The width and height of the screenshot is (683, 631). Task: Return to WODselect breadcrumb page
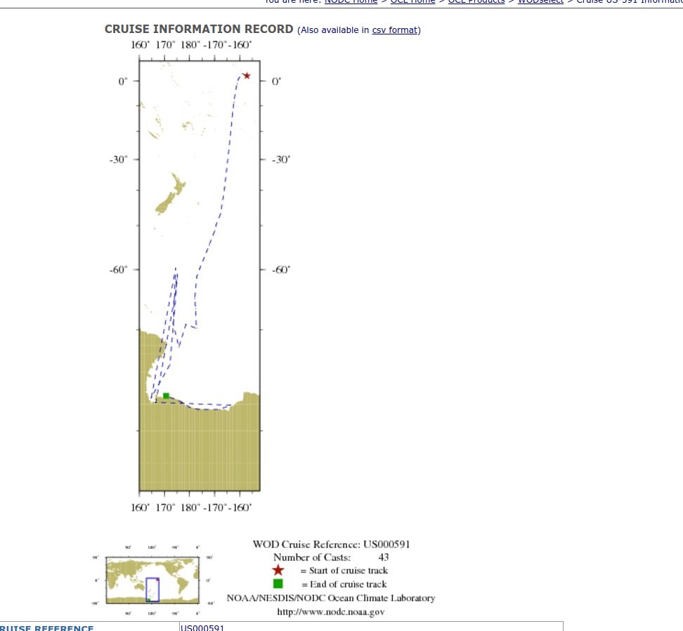click(x=540, y=2)
